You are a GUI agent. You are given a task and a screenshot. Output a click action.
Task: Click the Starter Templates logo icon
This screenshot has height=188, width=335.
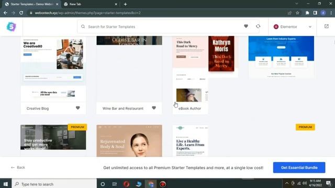point(11,27)
